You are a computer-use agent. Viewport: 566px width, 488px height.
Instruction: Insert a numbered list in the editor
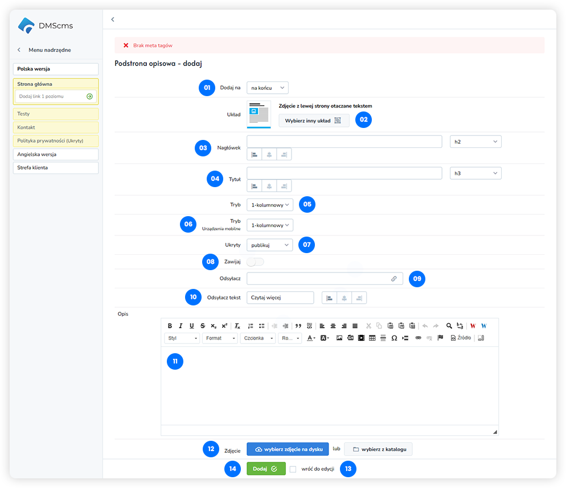point(251,326)
